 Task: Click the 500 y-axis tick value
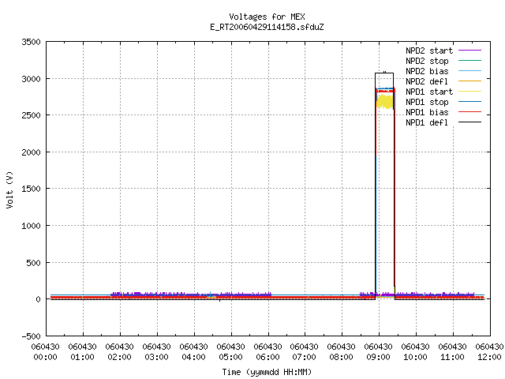coord(34,263)
